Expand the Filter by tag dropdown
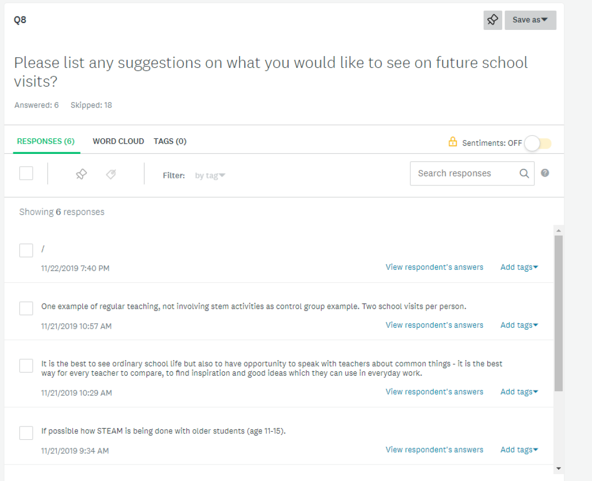 [x=210, y=175]
